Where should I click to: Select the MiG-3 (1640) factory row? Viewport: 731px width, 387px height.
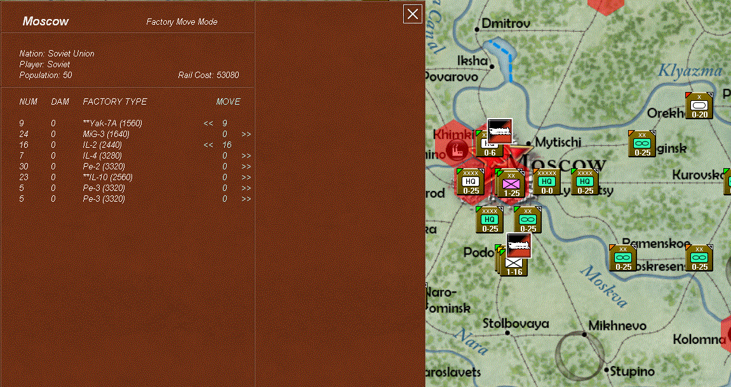[135, 134]
